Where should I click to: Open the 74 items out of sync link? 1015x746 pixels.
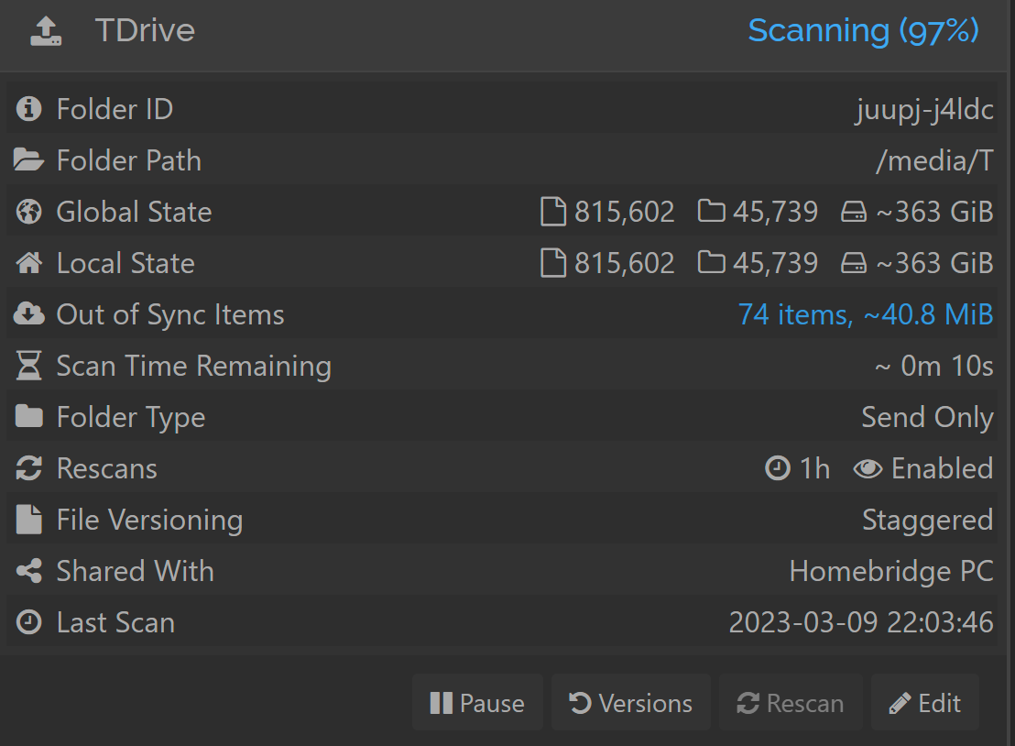[866, 314]
